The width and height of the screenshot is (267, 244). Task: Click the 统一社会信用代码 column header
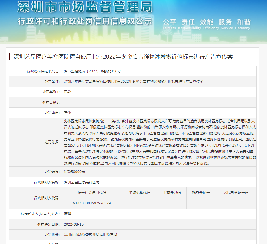click(x=92, y=193)
